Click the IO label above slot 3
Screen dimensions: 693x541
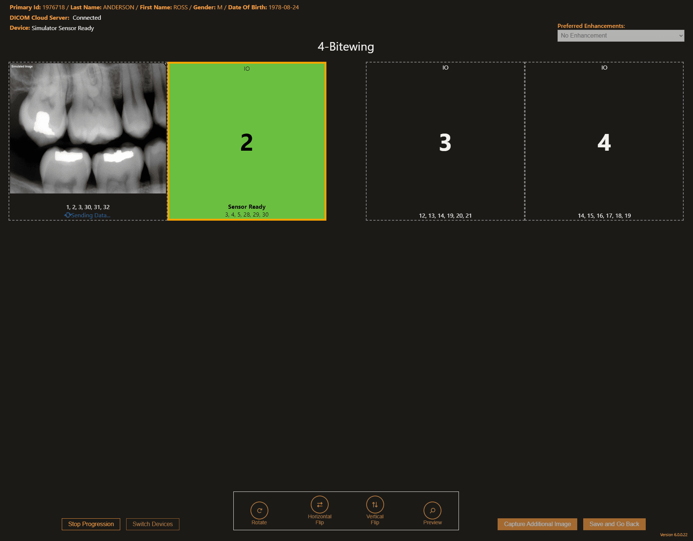point(445,67)
